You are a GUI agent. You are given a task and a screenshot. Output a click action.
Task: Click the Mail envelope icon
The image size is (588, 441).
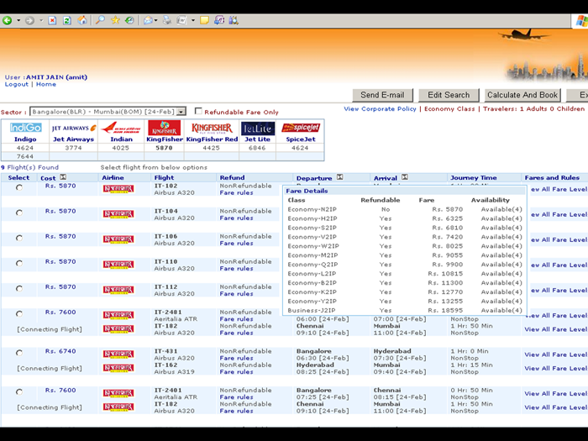(148, 20)
